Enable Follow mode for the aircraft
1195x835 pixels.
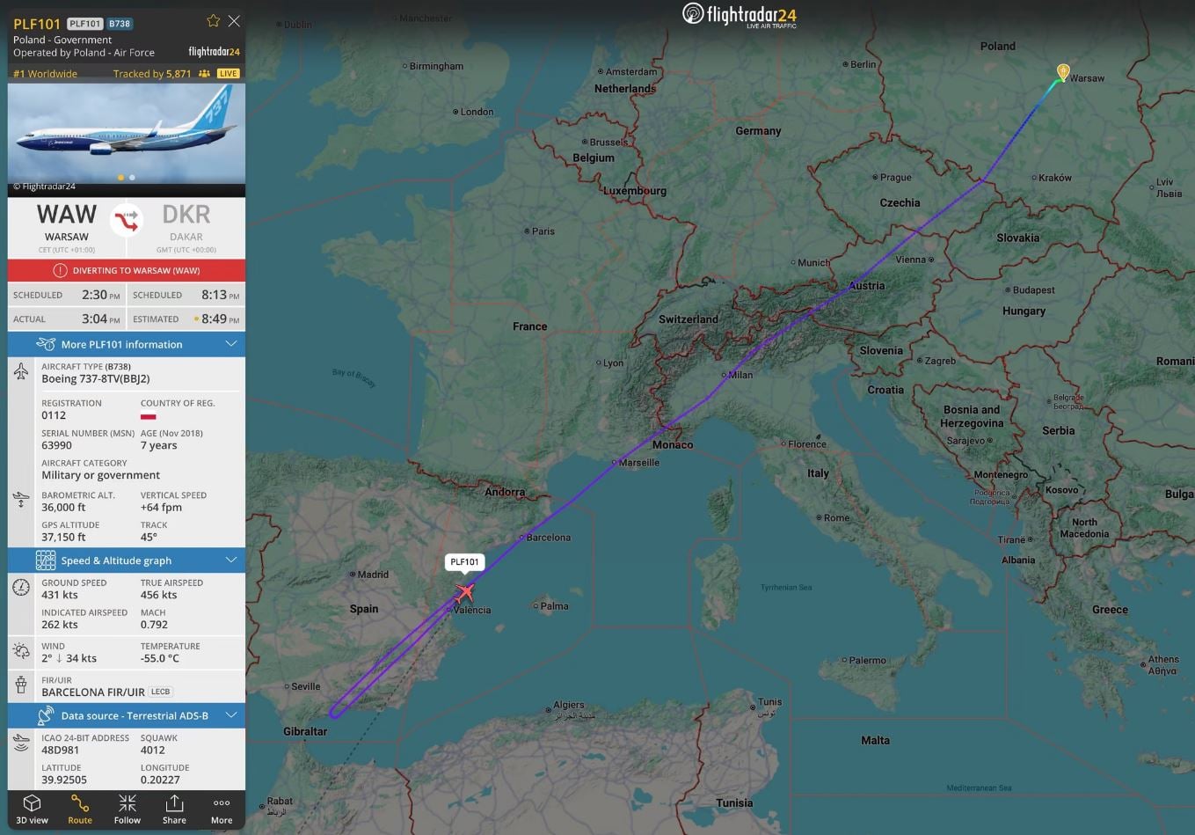128,809
